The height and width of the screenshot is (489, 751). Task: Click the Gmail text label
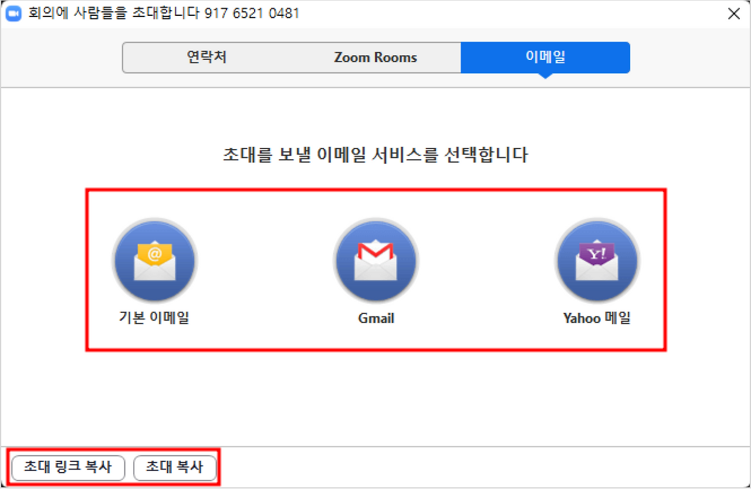tap(376, 319)
